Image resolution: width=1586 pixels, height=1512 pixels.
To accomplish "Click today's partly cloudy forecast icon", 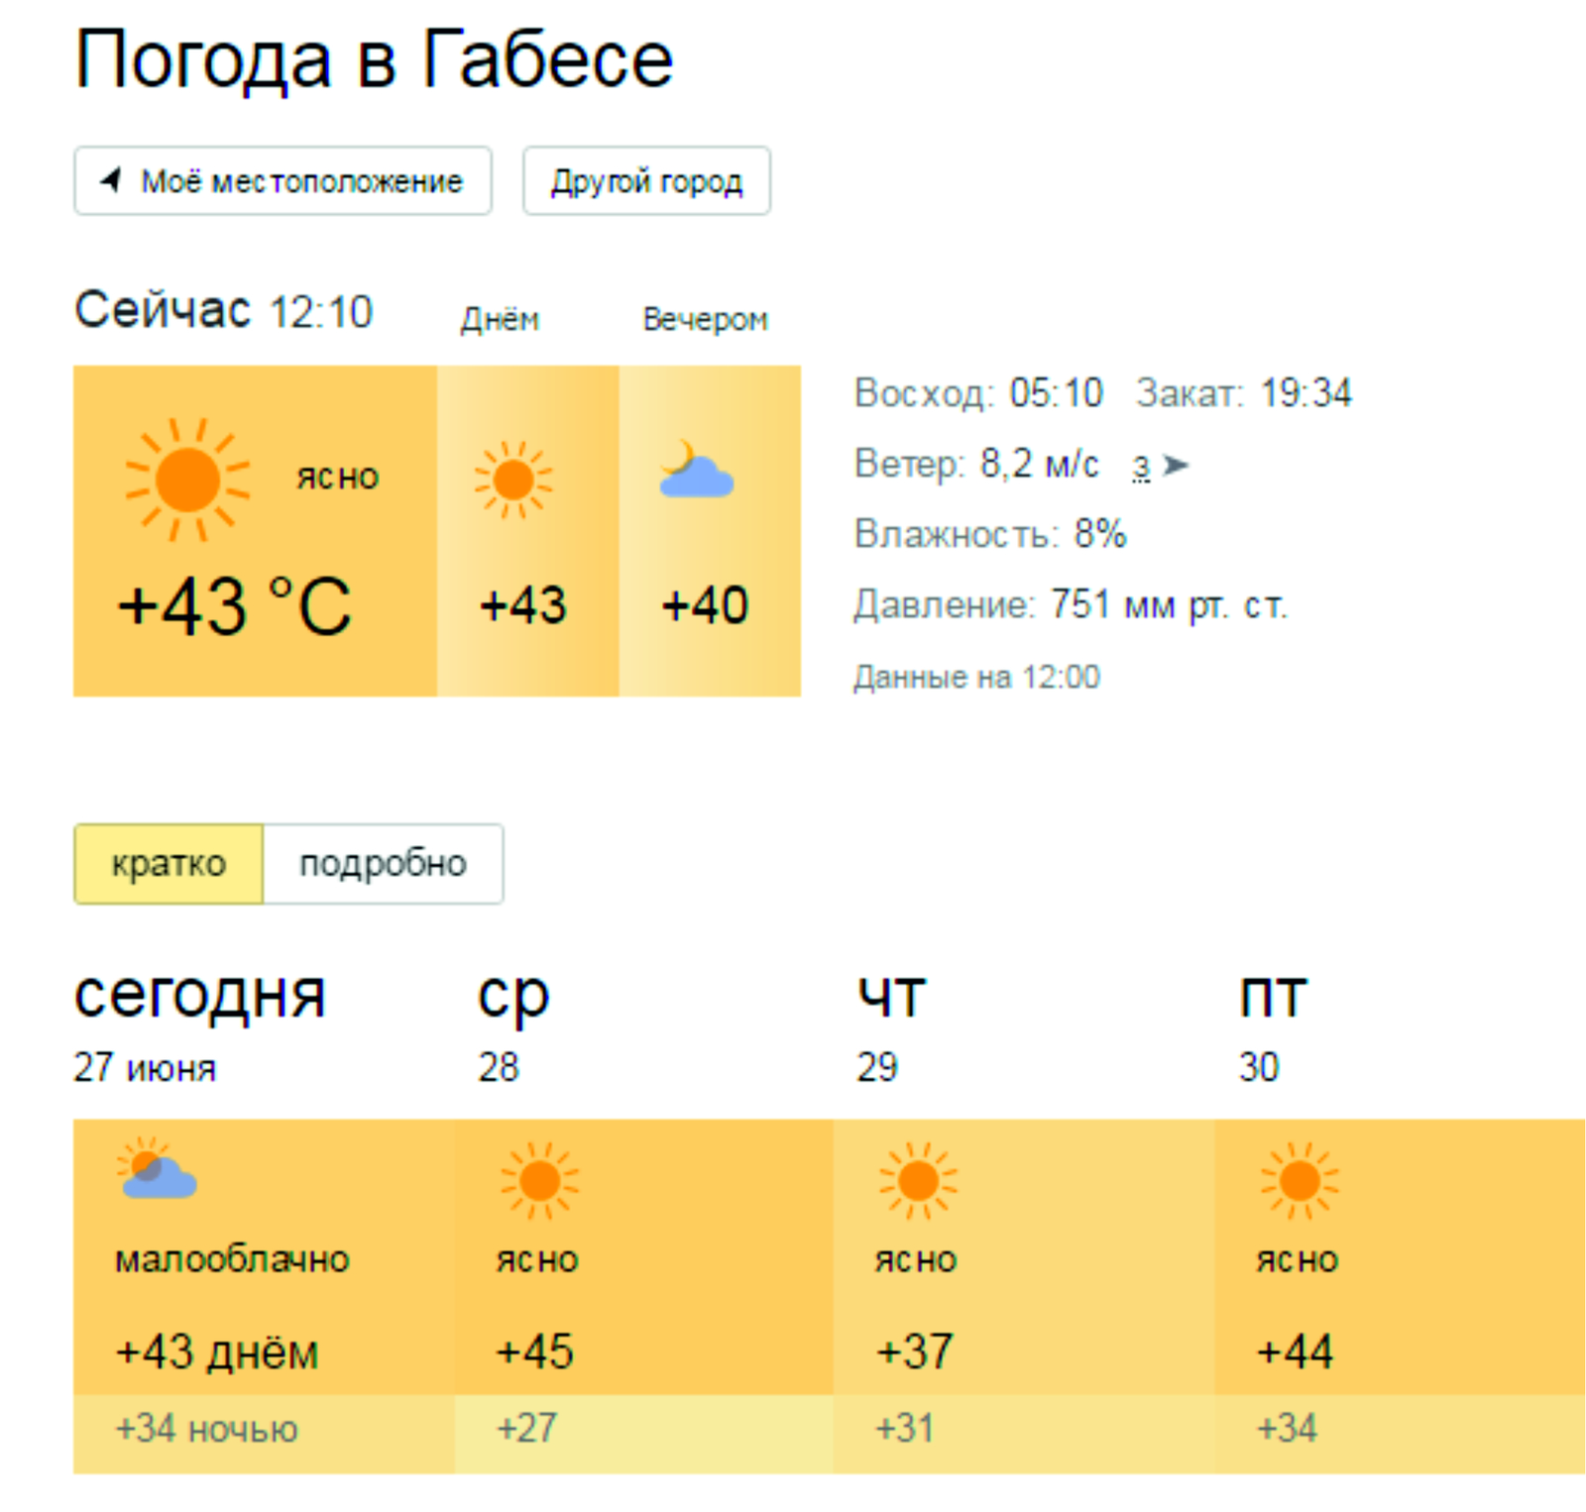I will 157,1168.
